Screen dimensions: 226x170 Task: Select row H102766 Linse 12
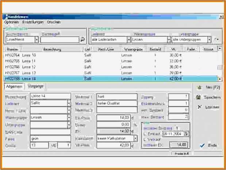(111, 67)
